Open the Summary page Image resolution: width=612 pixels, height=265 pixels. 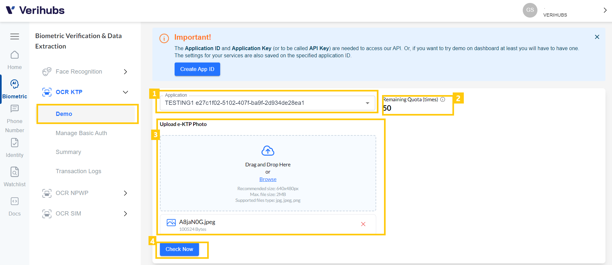click(68, 152)
